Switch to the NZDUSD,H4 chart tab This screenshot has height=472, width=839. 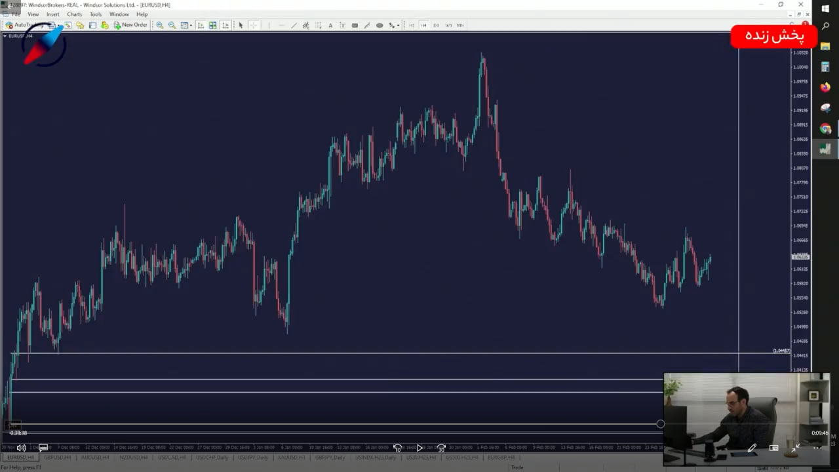point(133,458)
